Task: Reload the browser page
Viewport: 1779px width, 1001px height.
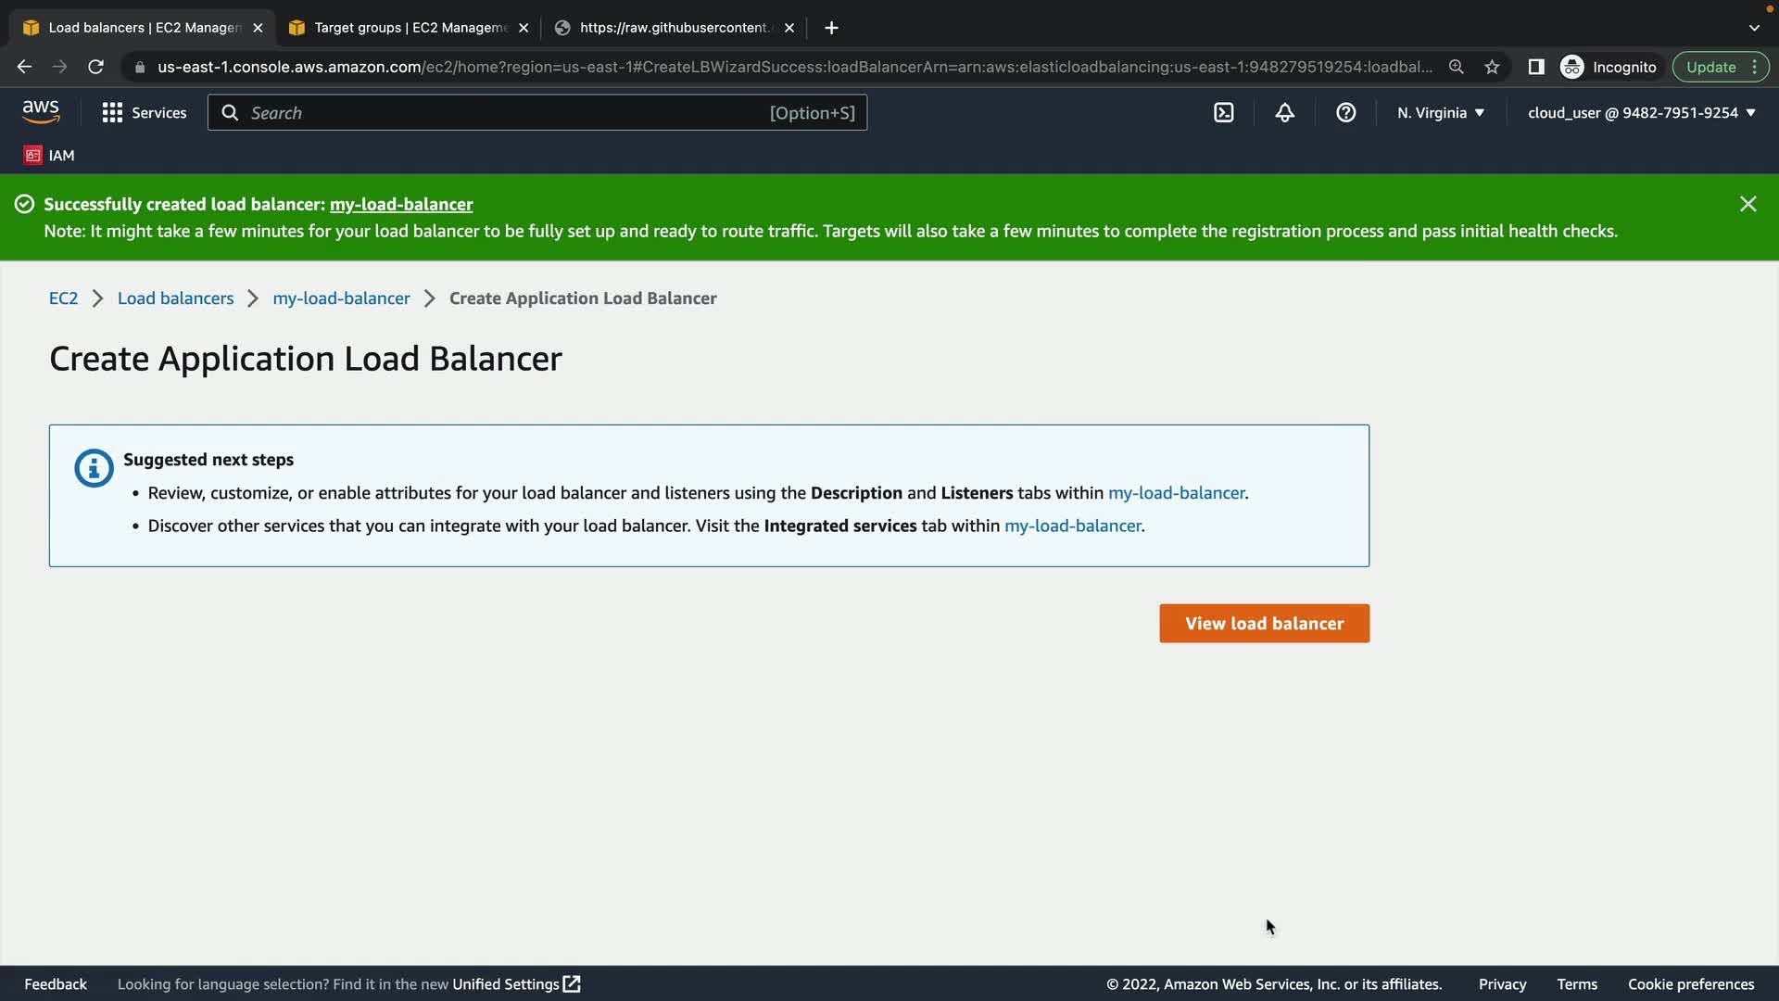Action: (x=95, y=67)
